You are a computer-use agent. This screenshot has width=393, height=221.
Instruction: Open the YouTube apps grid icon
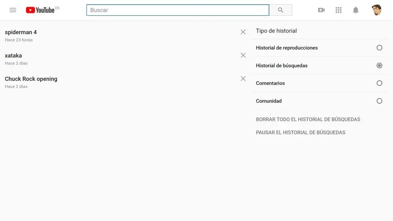click(x=338, y=10)
